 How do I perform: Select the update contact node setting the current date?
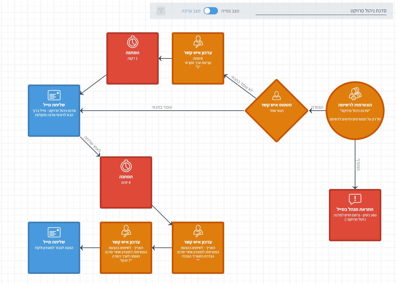click(198, 248)
